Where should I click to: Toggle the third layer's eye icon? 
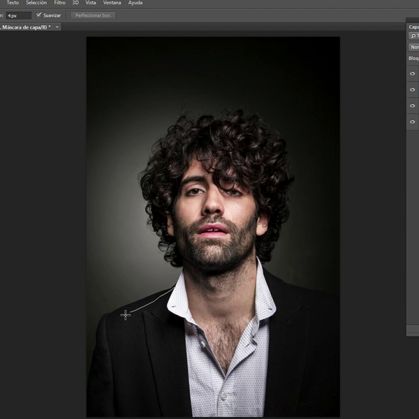(412, 105)
